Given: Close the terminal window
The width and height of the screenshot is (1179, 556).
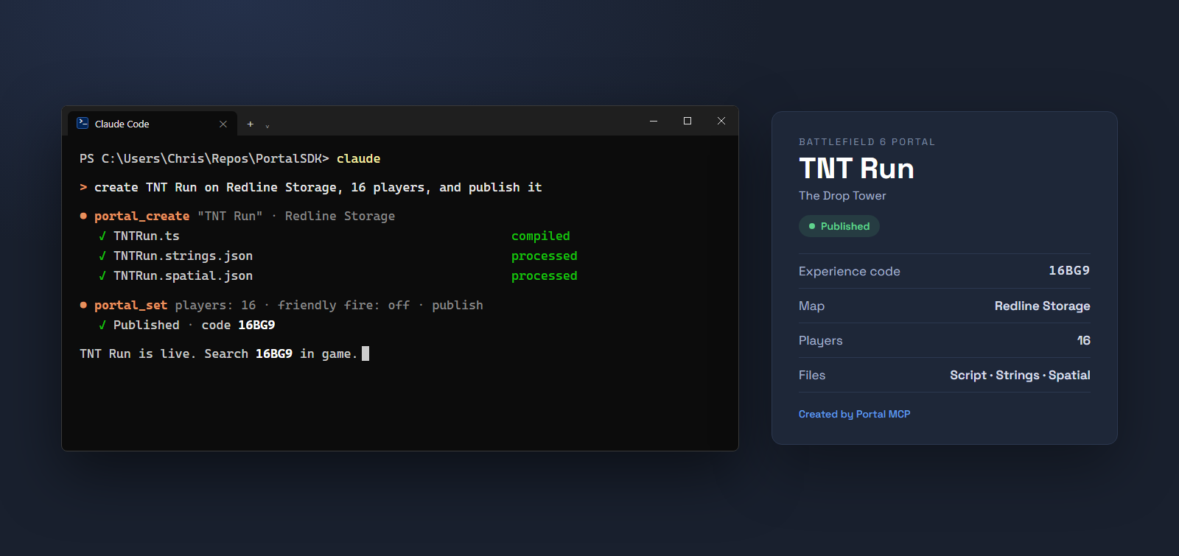Looking at the screenshot, I should tap(721, 121).
